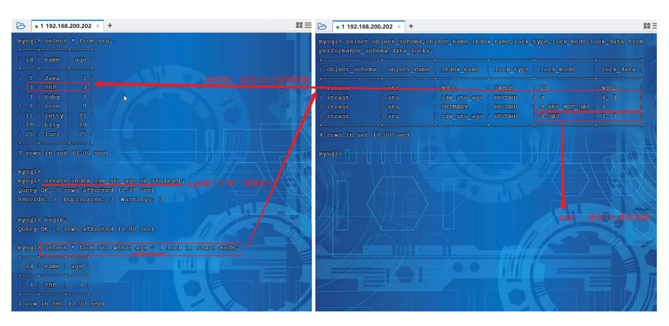Click the '1 row in set (0.00 sec)' line
The height and width of the screenshot is (326, 669).
[x=61, y=304]
